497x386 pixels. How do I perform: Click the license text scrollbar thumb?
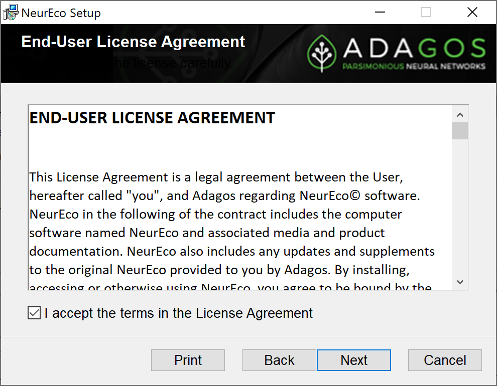[460, 131]
